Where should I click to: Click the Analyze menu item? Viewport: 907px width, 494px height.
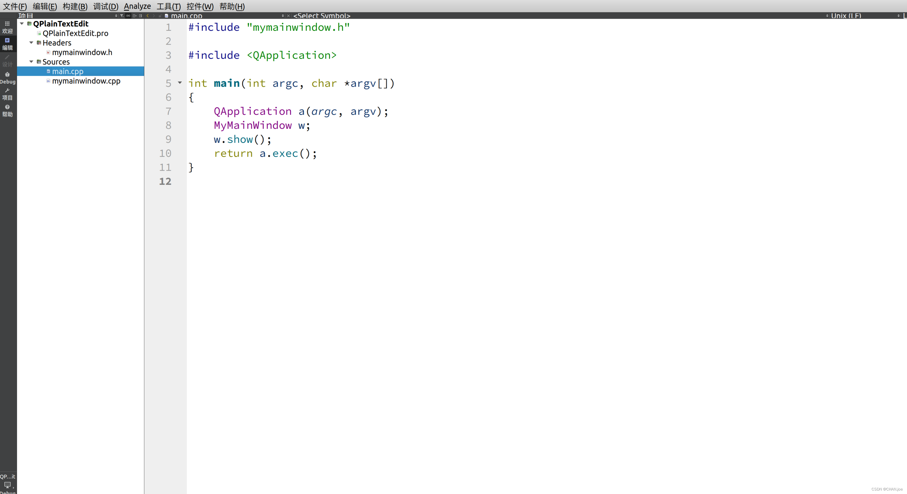[x=137, y=6]
